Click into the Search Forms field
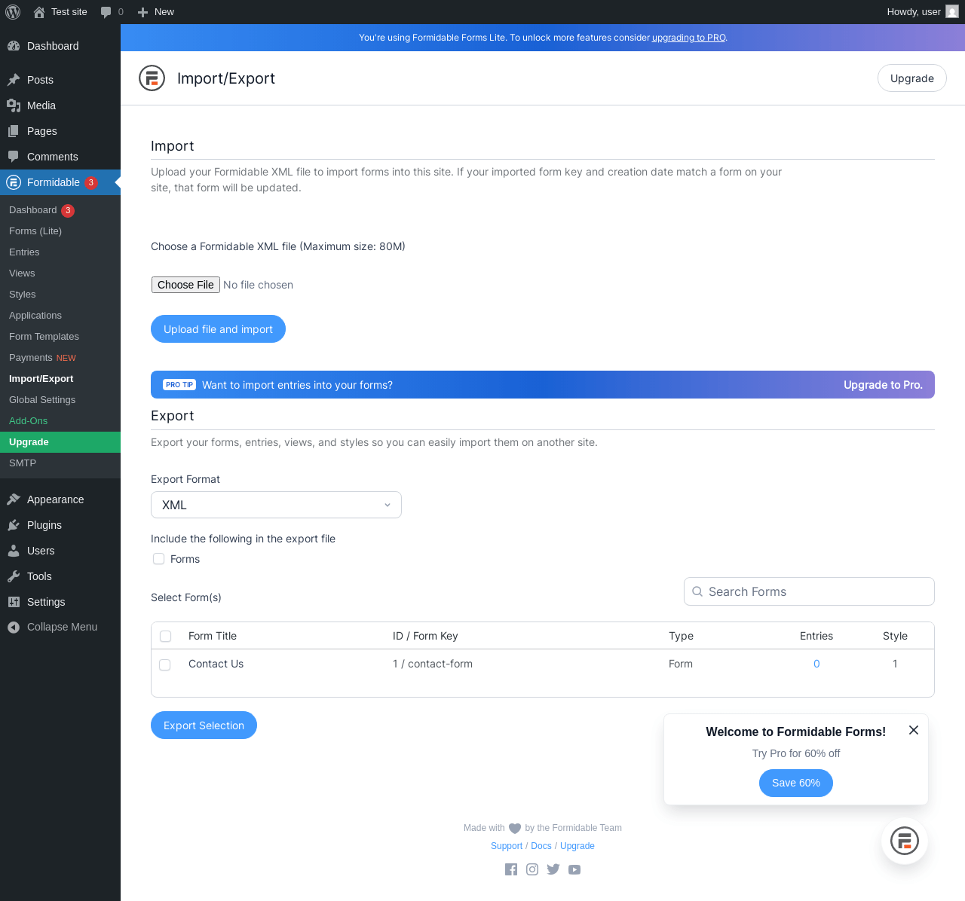Viewport: 965px width, 901px height. (809, 591)
